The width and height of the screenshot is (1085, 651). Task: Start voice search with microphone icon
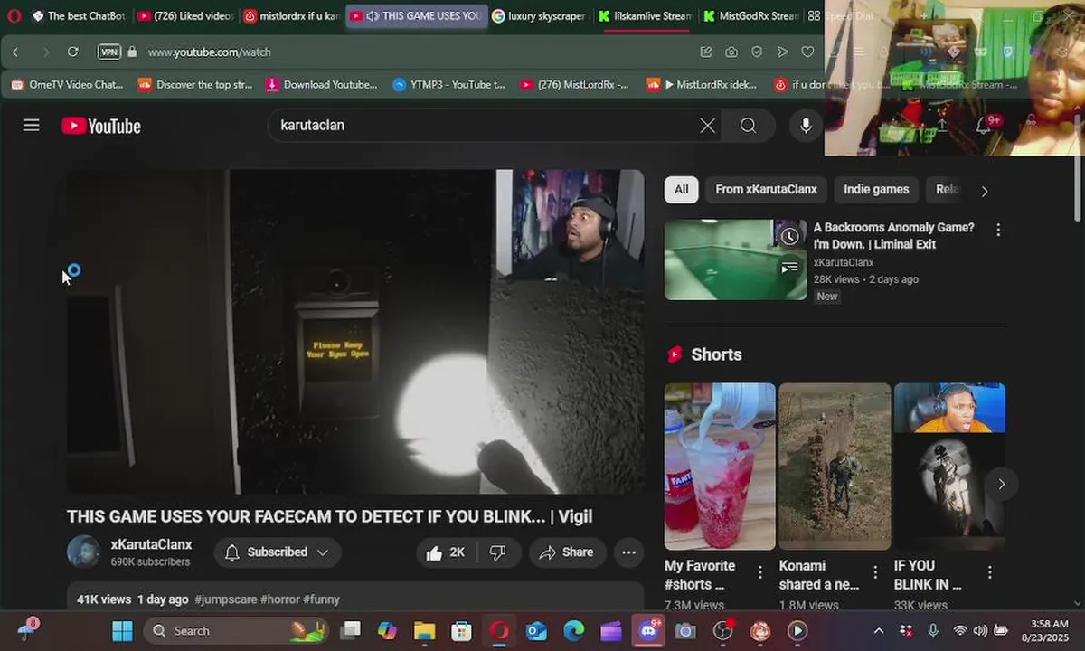806,126
